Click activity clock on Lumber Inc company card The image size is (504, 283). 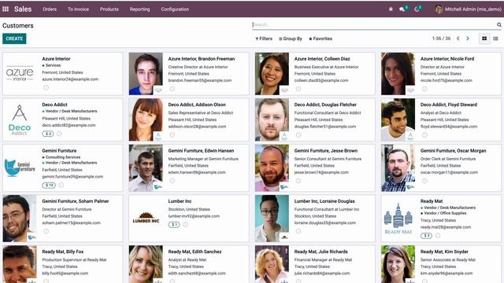click(186, 225)
